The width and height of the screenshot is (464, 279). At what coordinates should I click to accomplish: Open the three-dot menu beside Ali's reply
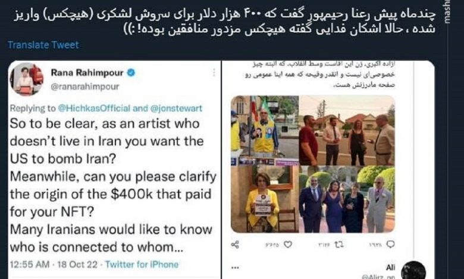235,268
